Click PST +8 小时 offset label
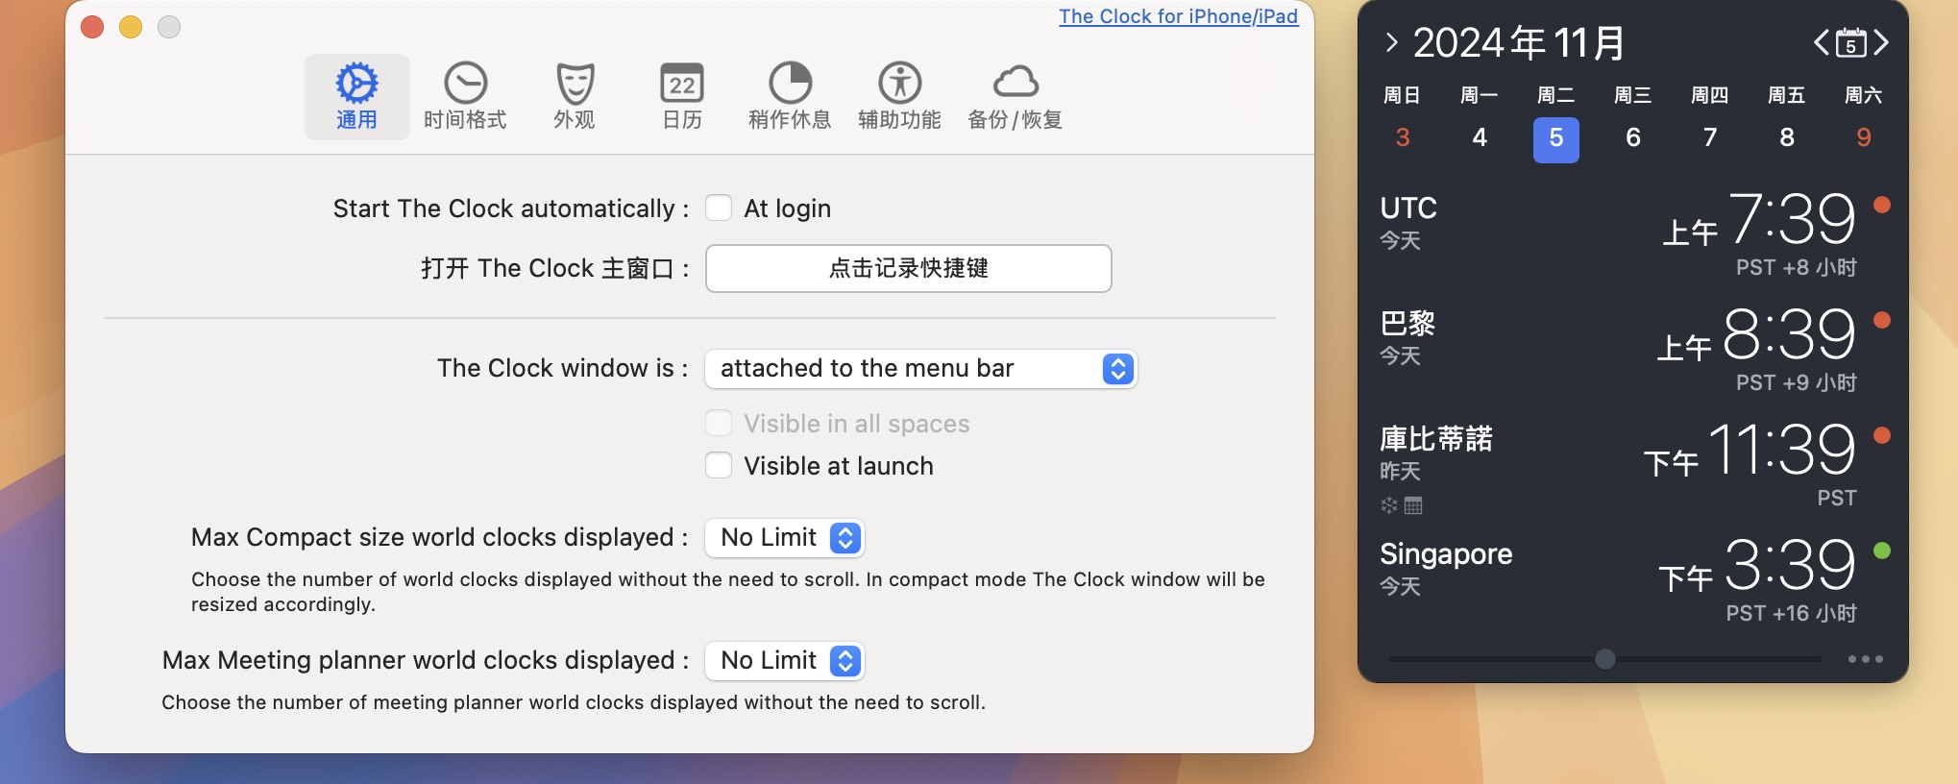This screenshot has width=1958, height=784. tap(1796, 268)
